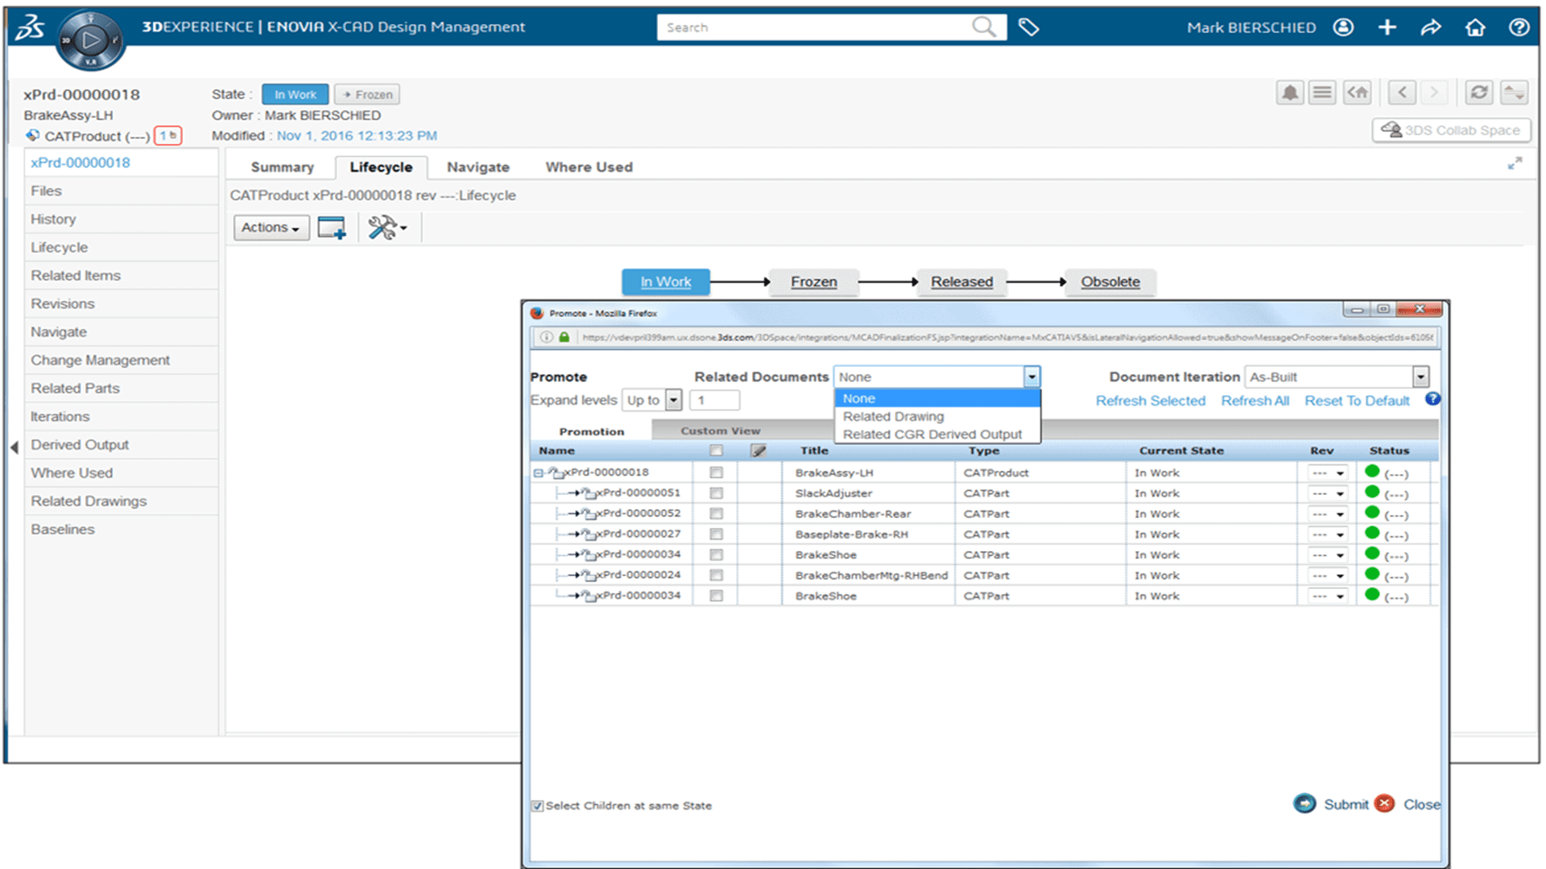Open the wrench tools icon menu
Screen dimensions: 1546x869
click(387, 228)
